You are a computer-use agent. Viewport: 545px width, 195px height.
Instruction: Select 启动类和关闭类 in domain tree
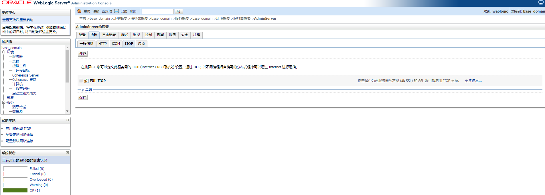(x=24, y=93)
